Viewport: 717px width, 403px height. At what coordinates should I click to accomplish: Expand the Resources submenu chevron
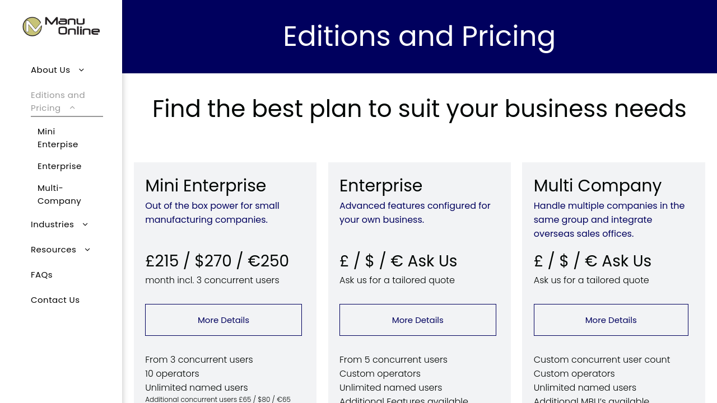pyautogui.click(x=87, y=250)
